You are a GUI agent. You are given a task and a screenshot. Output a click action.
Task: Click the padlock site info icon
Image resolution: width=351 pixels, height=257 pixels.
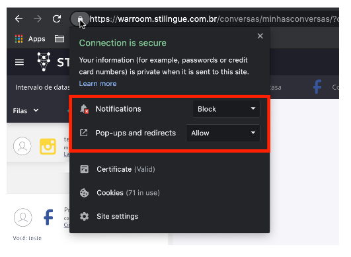pos(80,19)
